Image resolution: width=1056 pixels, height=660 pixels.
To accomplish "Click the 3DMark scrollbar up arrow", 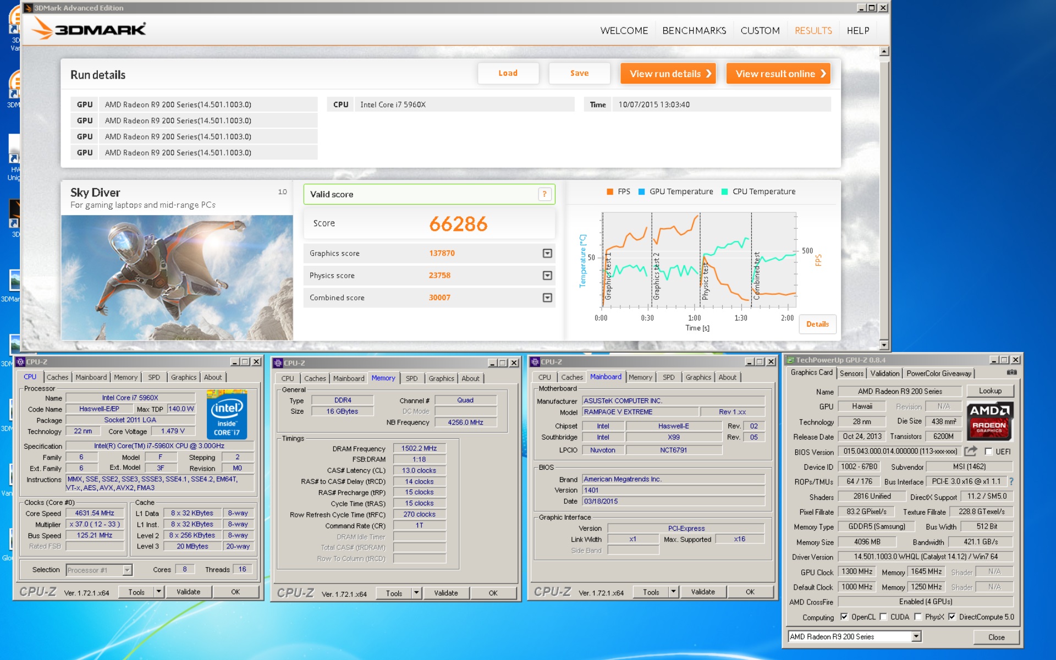I will click(884, 51).
